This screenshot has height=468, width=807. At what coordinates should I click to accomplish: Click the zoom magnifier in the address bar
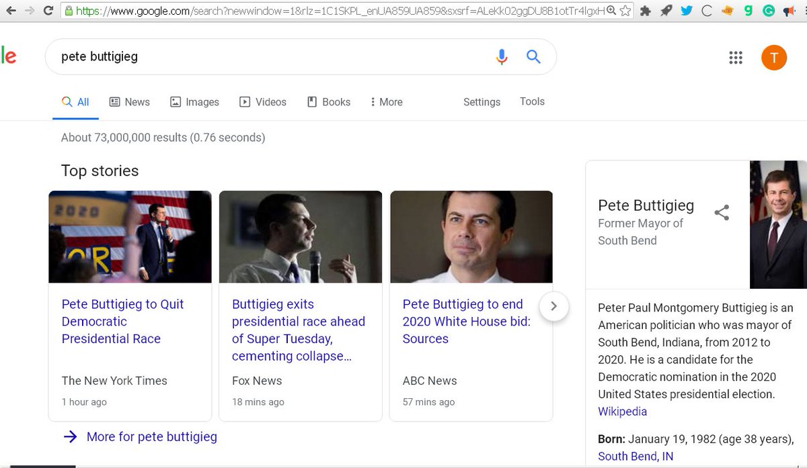pyautogui.click(x=611, y=11)
